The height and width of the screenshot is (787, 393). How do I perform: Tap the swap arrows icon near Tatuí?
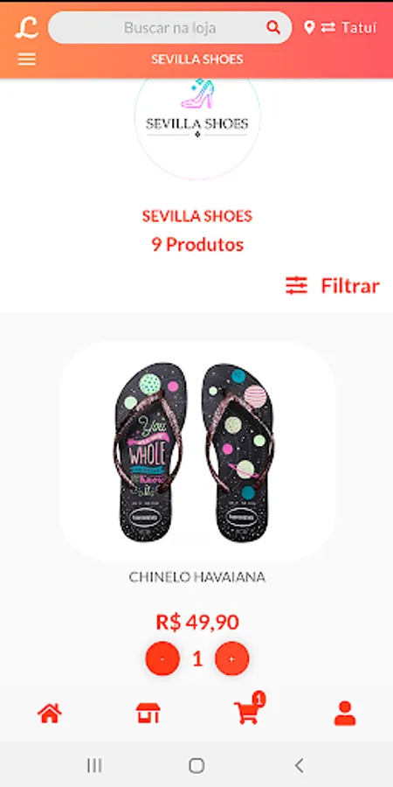(328, 27)
